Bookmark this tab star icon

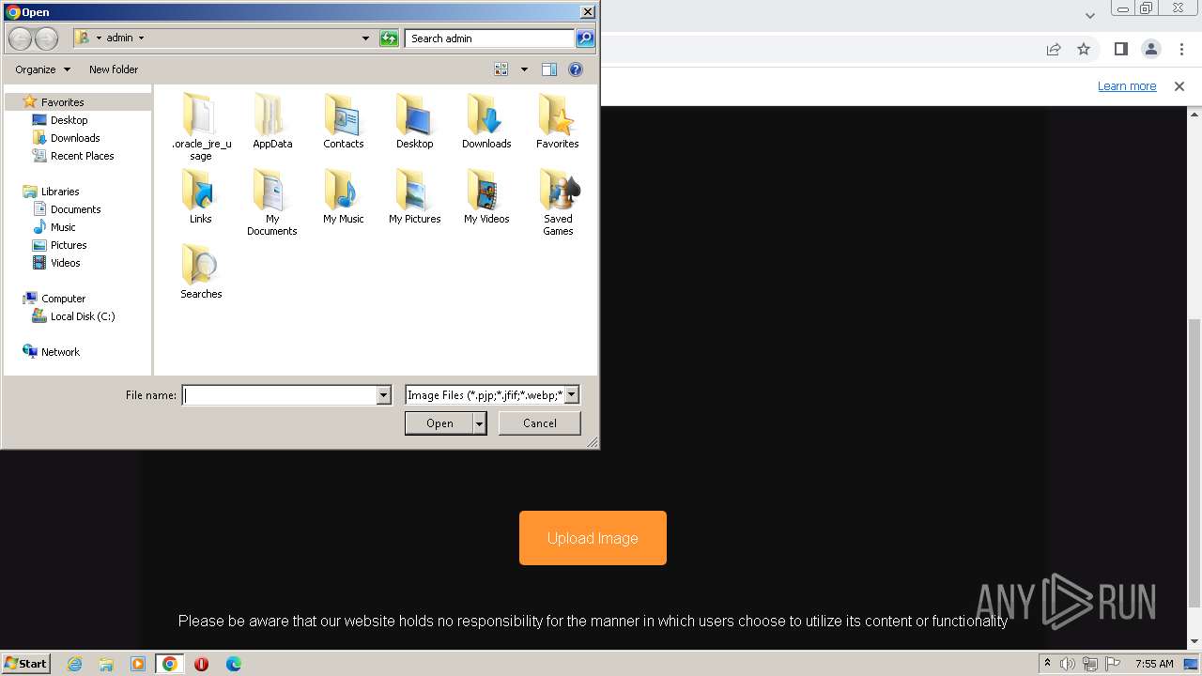coord(1084,49)
